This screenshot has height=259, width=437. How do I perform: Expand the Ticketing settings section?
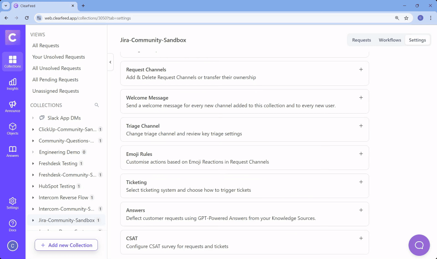[x=361, y=182]
